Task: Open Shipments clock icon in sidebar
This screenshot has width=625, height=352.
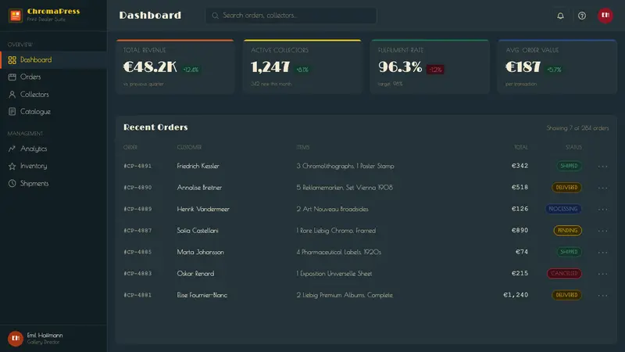Action: pyautogui.click(x=12, y=184)
